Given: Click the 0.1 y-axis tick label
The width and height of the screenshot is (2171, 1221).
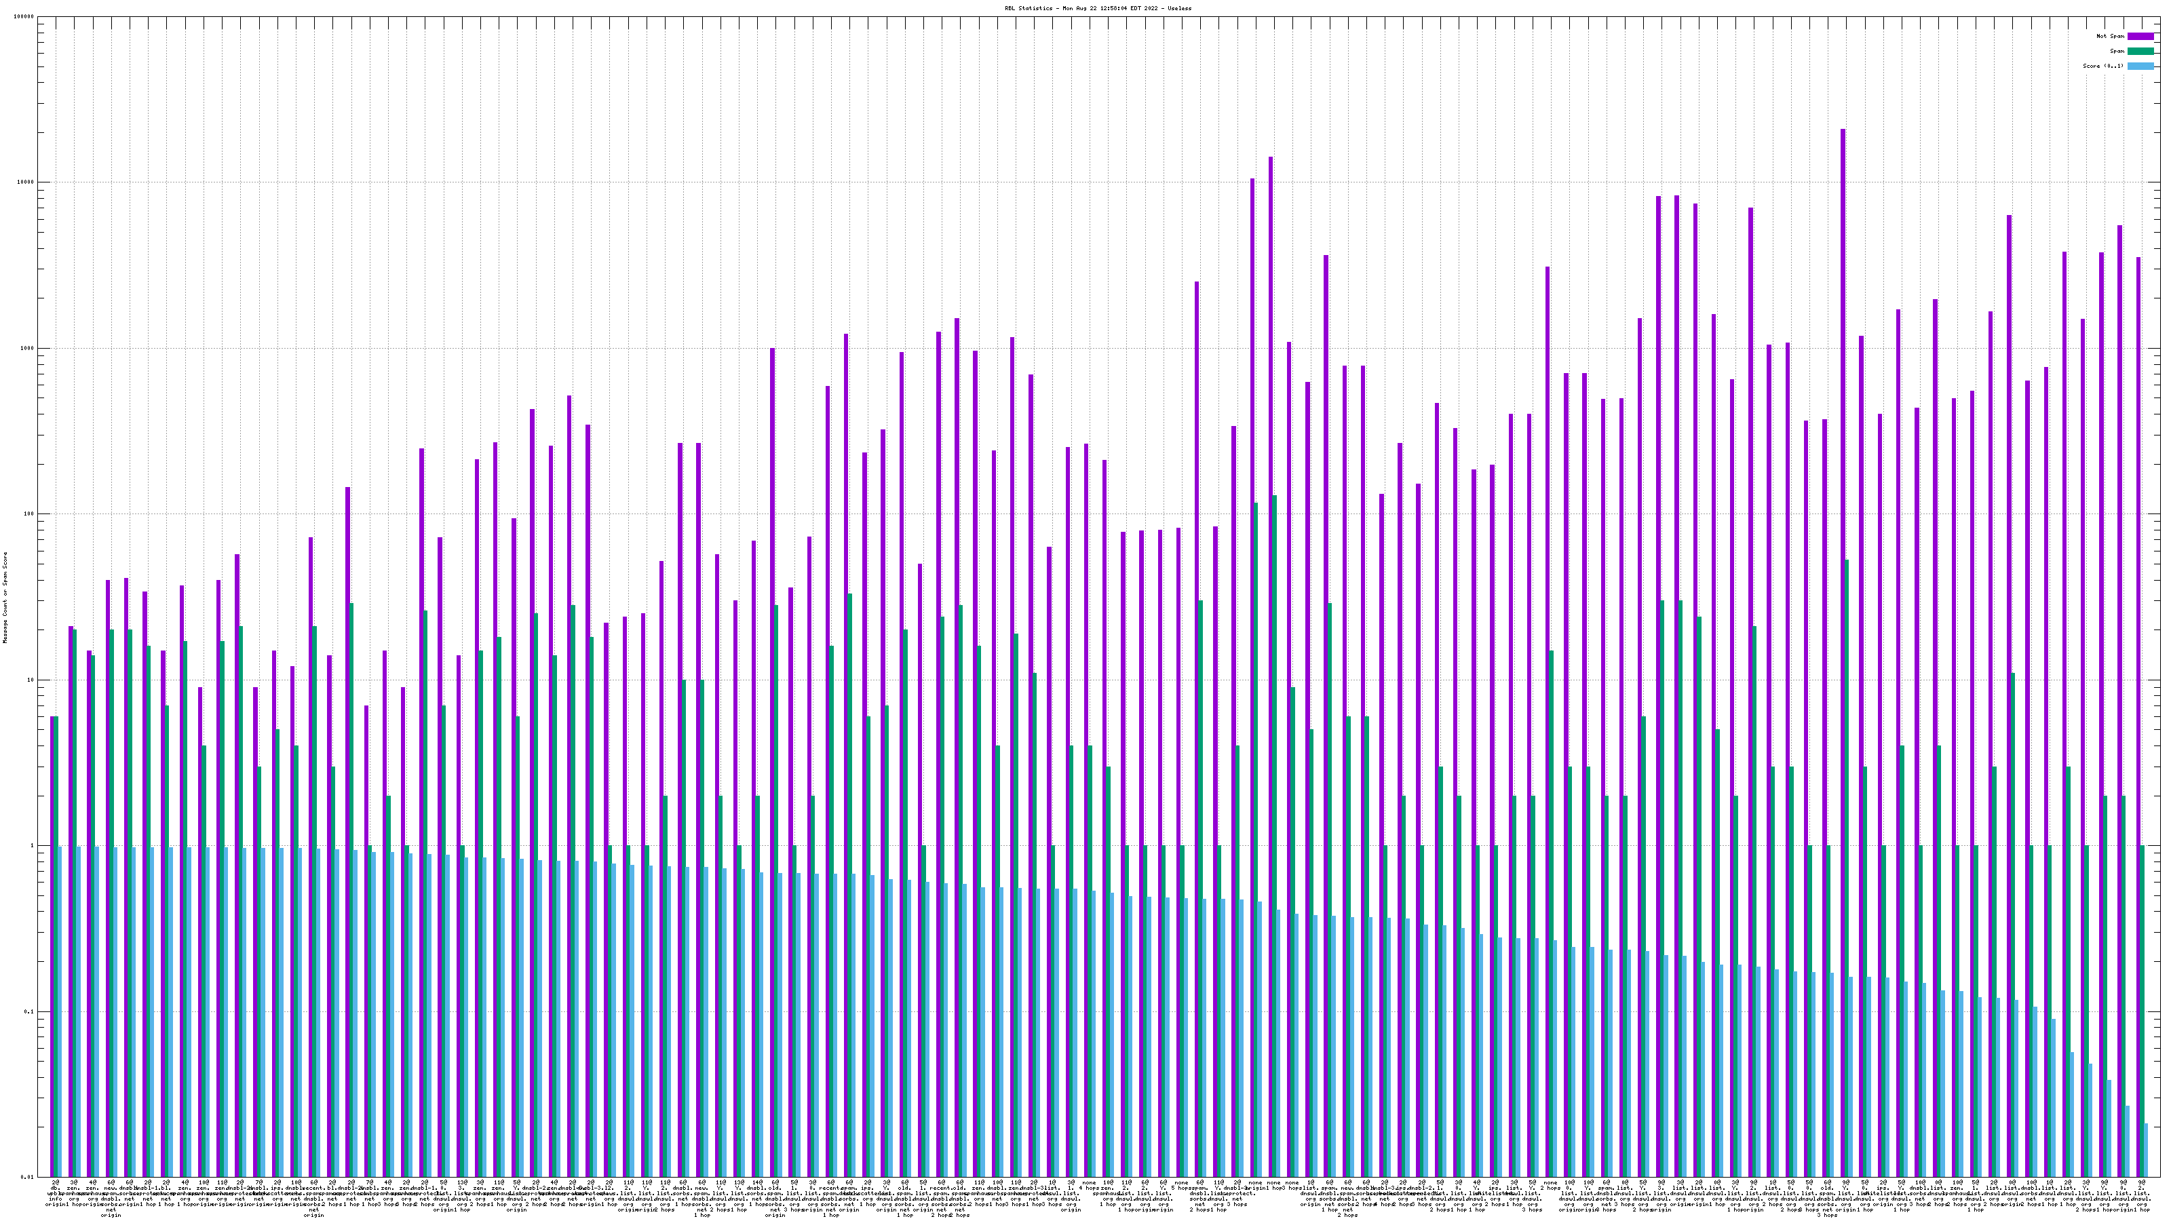Looking at the screenshot, I should [29, 1011].
